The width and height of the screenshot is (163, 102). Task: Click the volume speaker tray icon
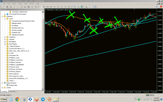coord(151,99)
